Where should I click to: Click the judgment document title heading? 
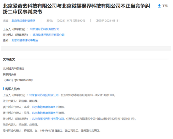tap(76, 9)
